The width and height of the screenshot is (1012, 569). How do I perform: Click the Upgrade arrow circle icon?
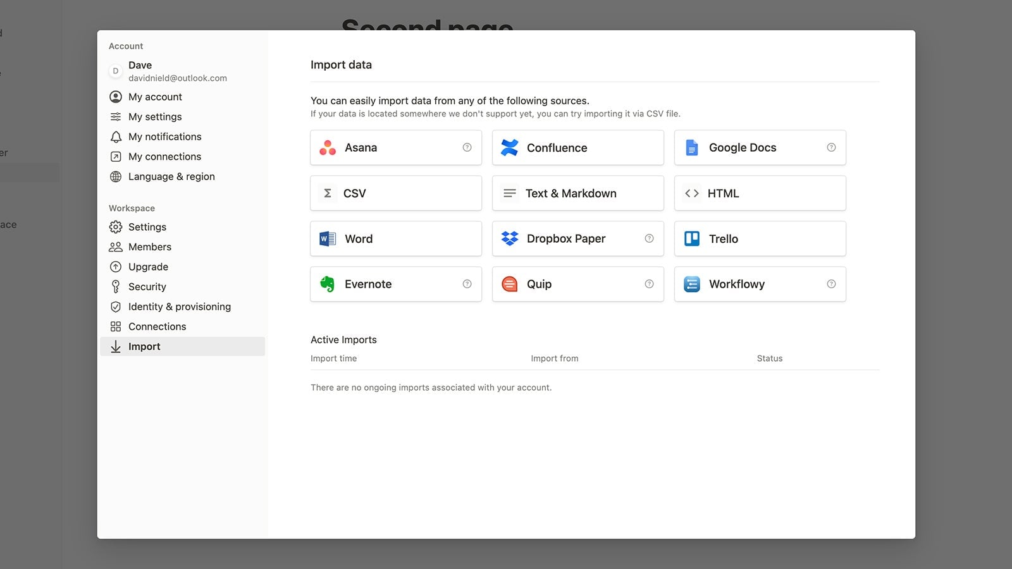pyautogui.click(x=116, y=267)
